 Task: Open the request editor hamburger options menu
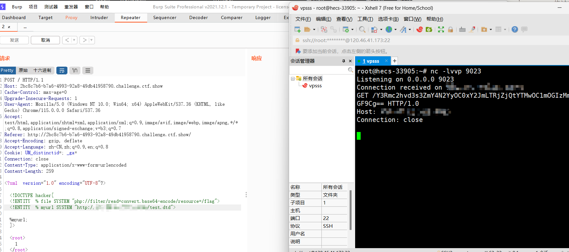tap(87, 71)
